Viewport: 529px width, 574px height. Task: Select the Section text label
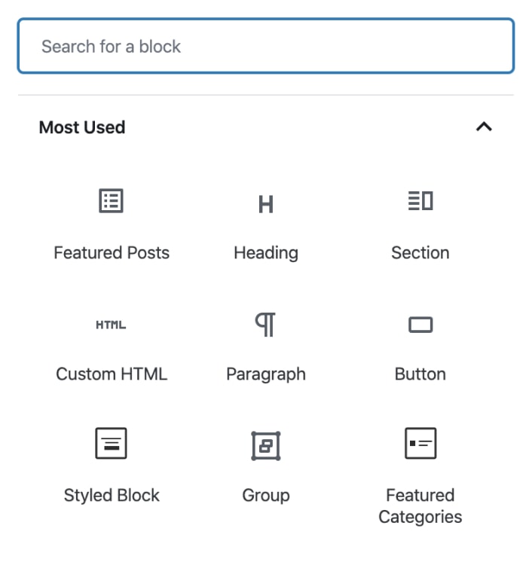coord(420,253)
